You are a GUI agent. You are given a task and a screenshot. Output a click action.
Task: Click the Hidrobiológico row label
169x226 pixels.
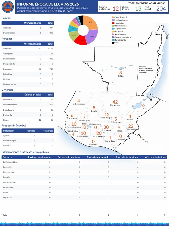pyautogui.click(x=10, y=141)
